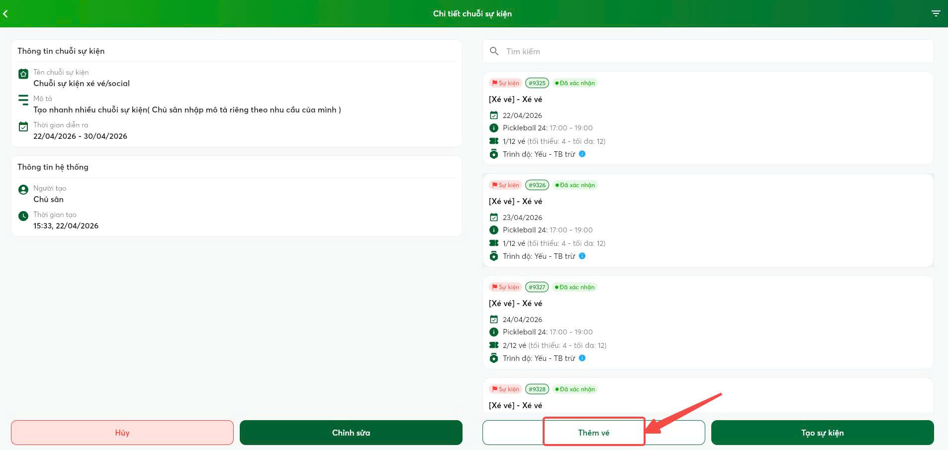Click date range 22/04/2026 - 30/04/2026
This screenshot has width=948, height=450.
click(80, 136)
